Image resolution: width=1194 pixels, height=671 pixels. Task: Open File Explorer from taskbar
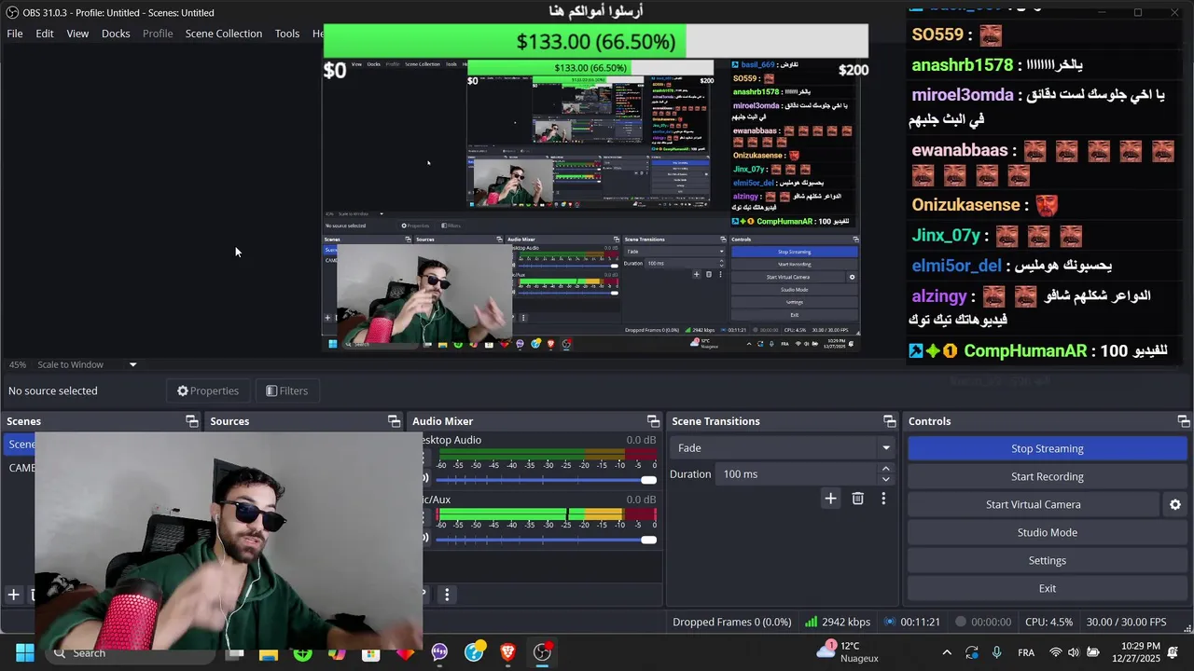tap(269, 653)
